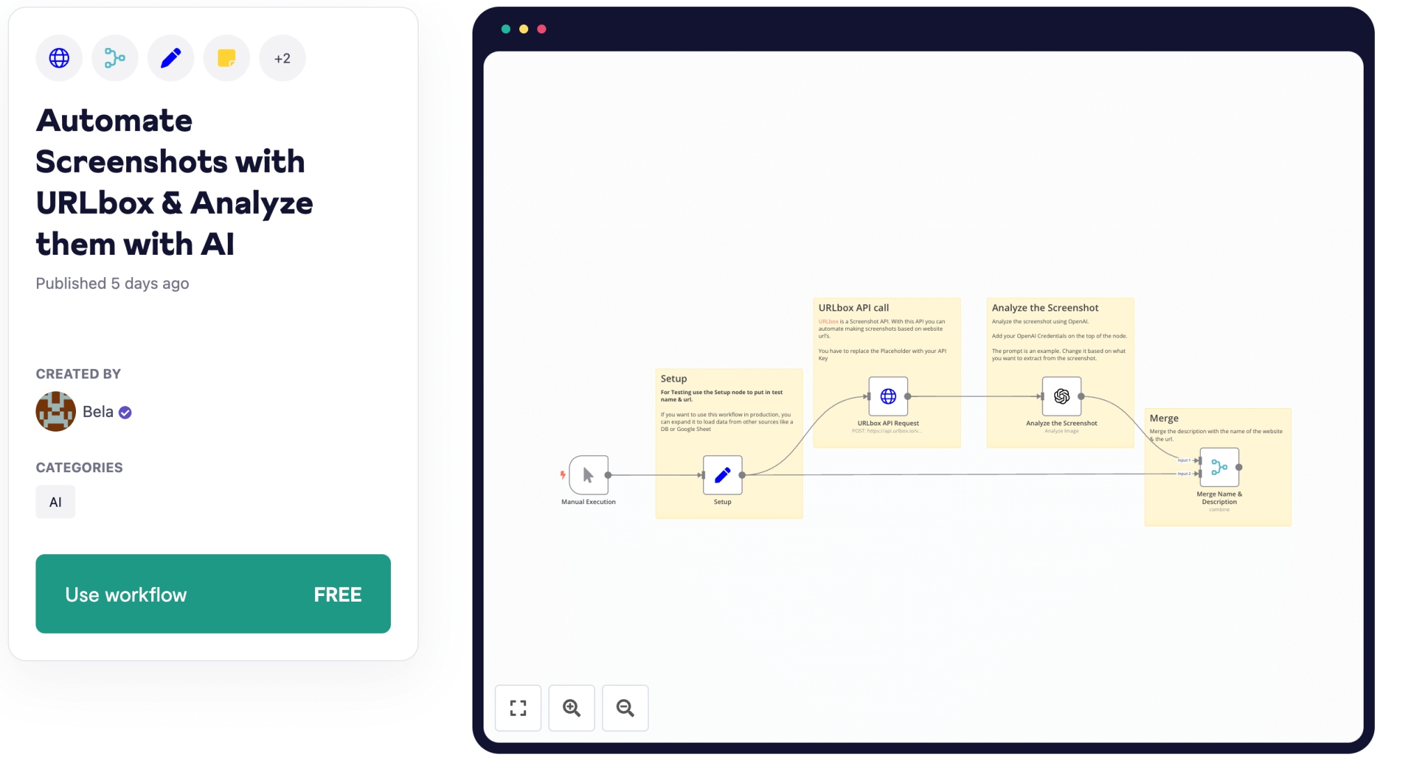The image size is (1425, 775).
Task: Click the fullscreen canvas icon
Action: (x=518, y=707)
